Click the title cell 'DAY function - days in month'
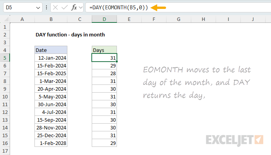 pyautogui.click(x=70, y=35)
